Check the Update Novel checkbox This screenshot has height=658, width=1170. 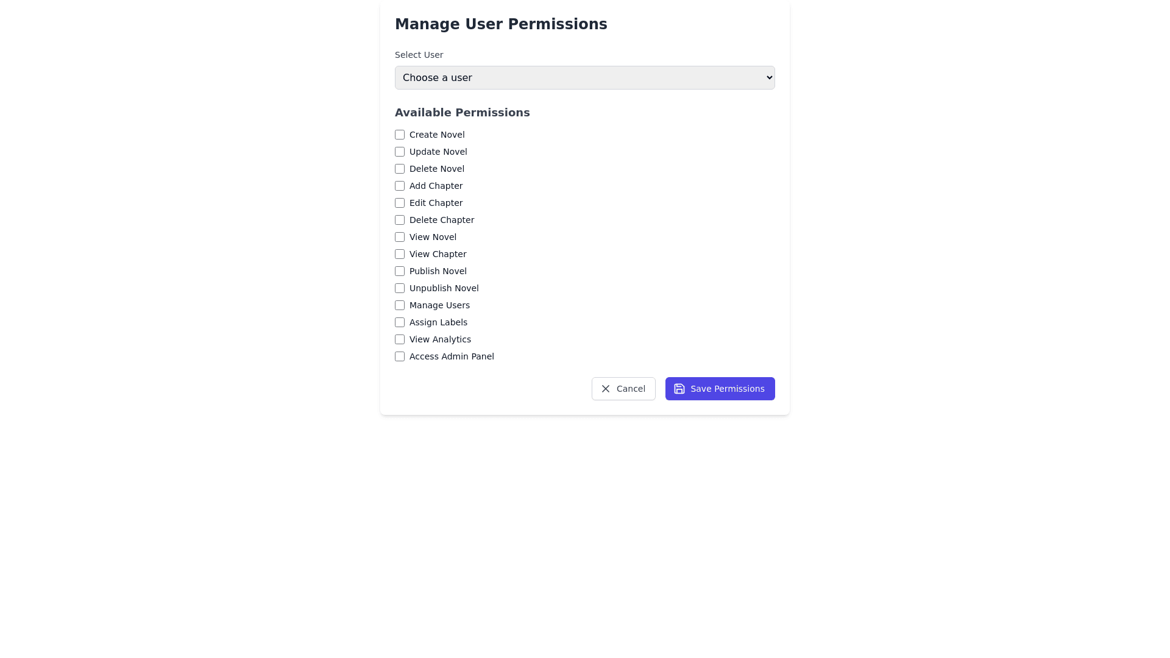400,152
